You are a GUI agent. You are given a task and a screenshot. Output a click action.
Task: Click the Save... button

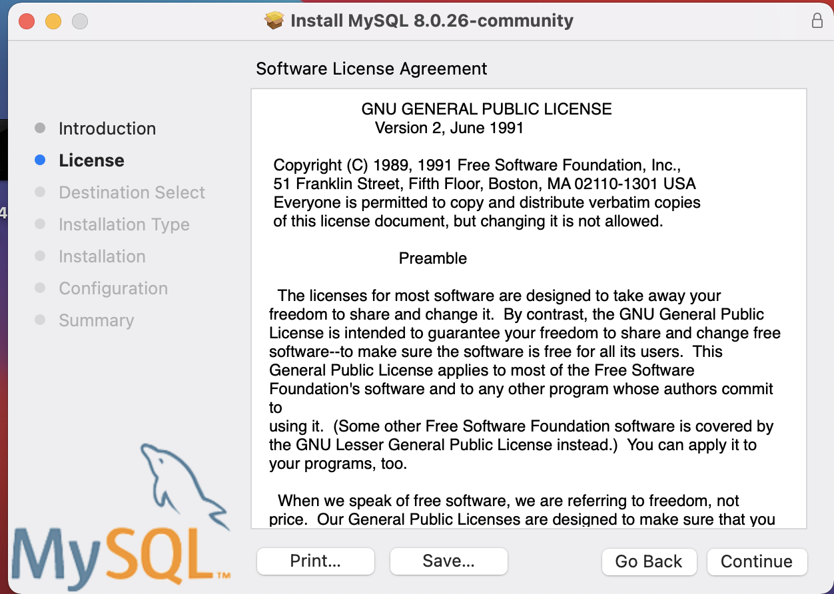[449, 561]
